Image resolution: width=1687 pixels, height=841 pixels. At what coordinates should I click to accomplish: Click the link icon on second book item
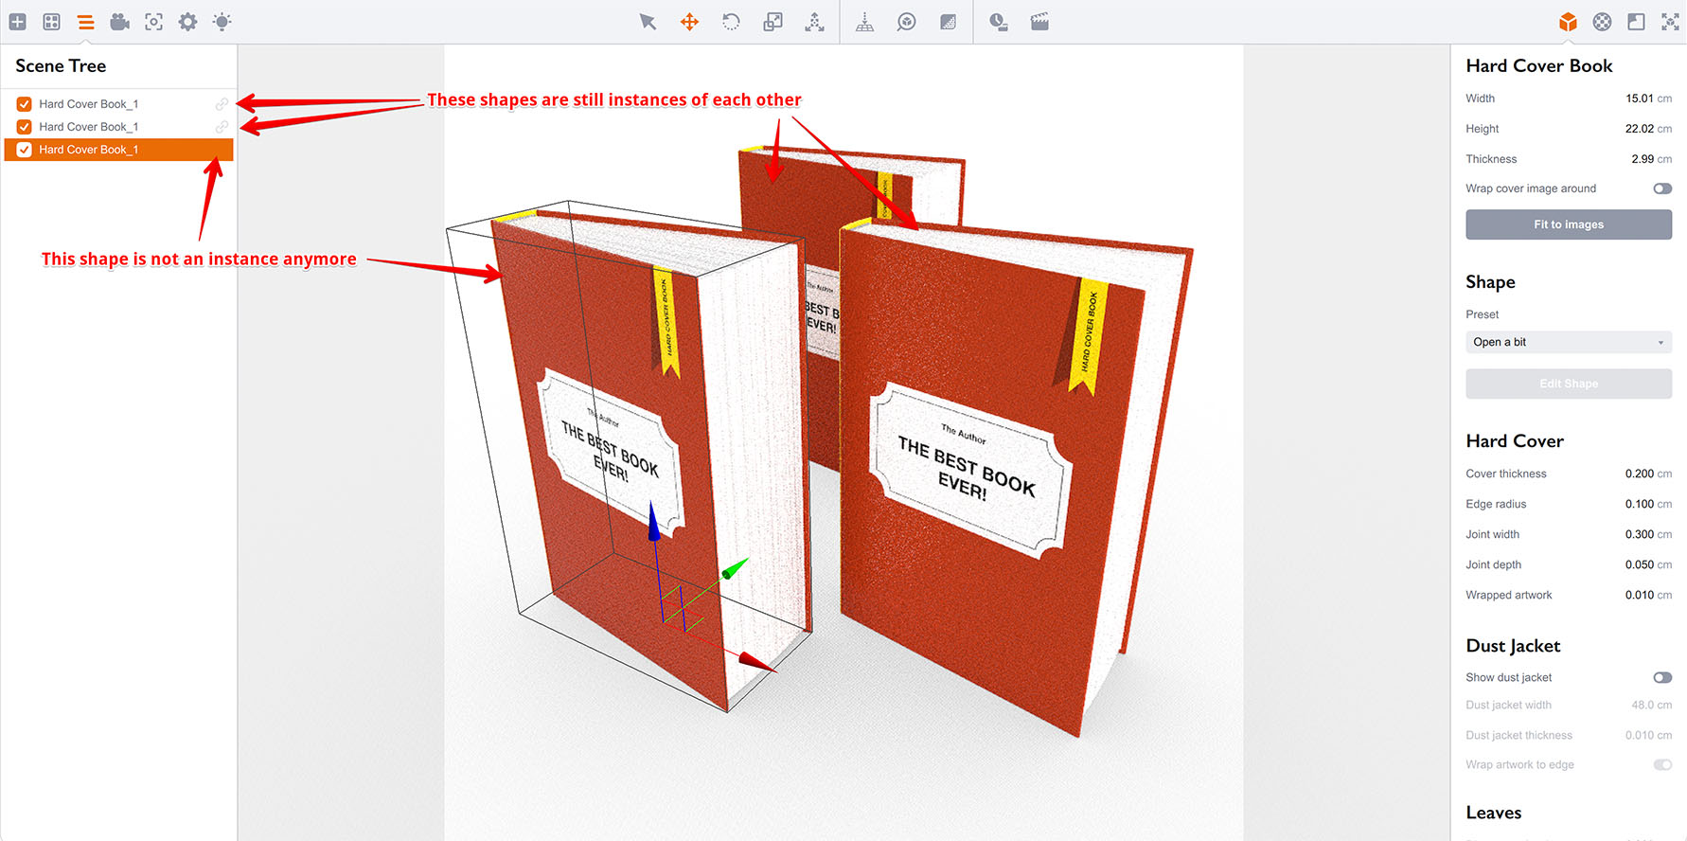coord(222,127)
